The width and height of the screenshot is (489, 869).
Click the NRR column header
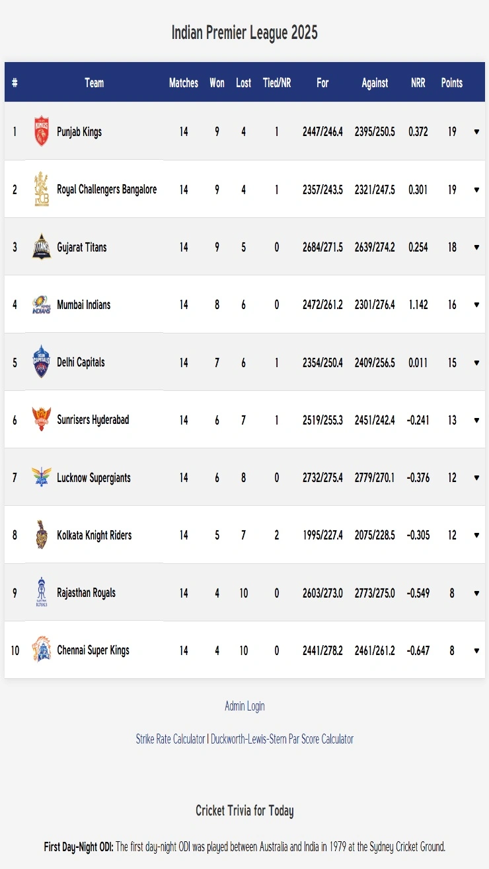tap(418, 83)
